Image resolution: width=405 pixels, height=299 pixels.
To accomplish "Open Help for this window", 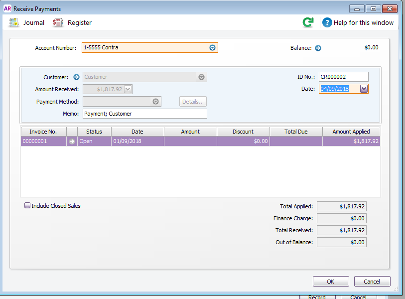I will tap(327, 22).
